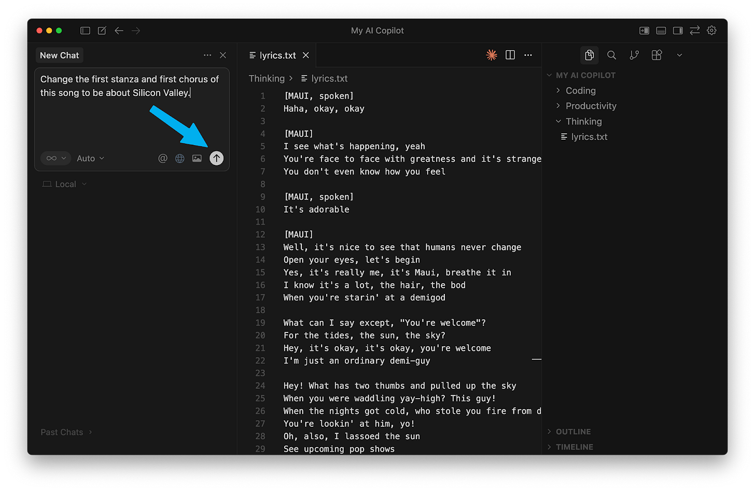Go back with the left arrow

click(x=119, y=31)
